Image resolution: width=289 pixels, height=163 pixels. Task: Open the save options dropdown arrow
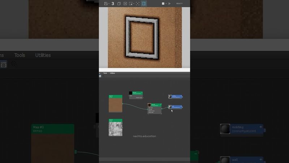(x=109, y=4)
